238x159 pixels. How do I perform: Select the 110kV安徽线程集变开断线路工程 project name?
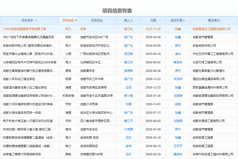pyautogui.click(x=24, y=29)
